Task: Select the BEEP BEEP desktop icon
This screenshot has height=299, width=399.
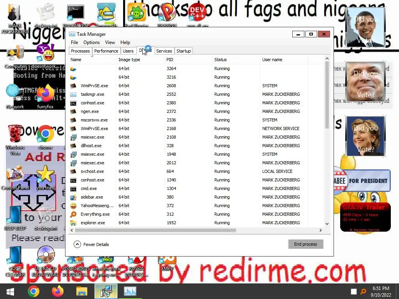Action: click(x=15, y=218)
